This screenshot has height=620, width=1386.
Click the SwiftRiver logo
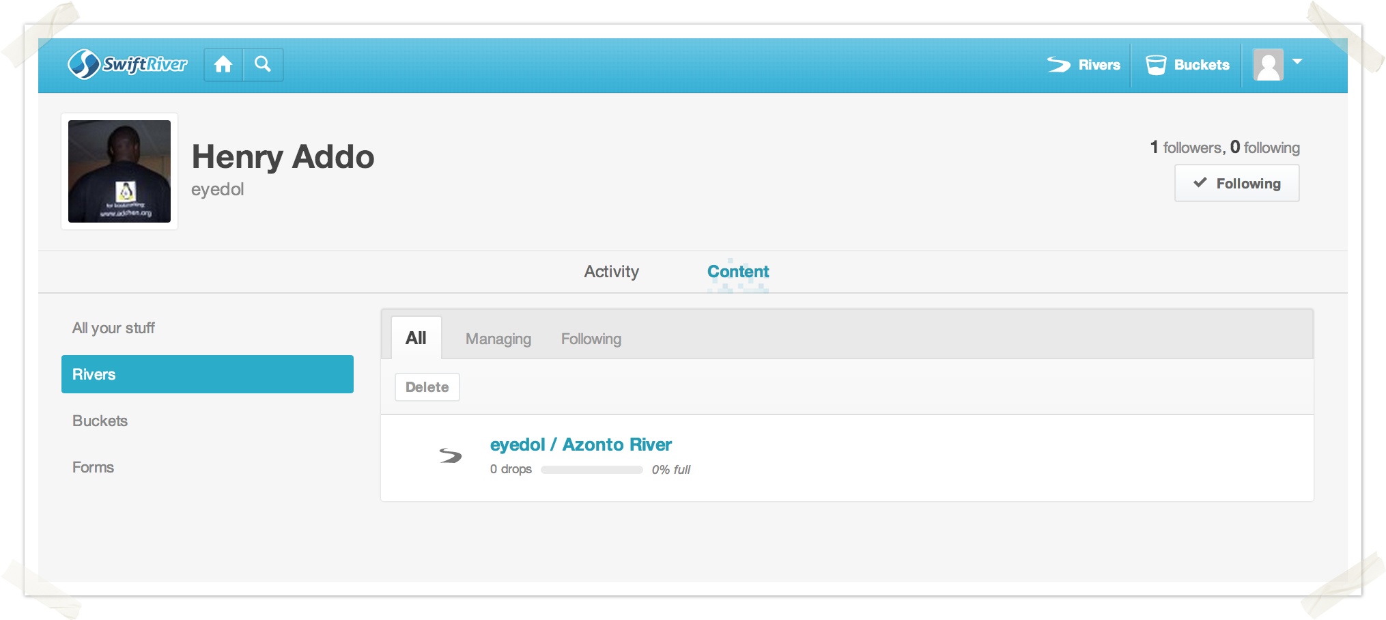[x=127, y=64]
